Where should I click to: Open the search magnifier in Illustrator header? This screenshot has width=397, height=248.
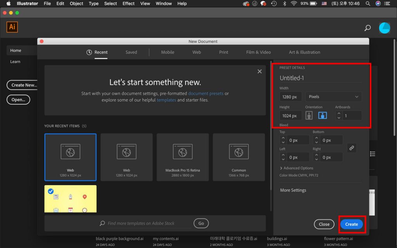tap(368, 28)
